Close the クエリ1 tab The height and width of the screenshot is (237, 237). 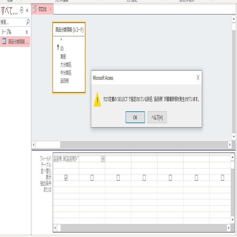[50, 9]
